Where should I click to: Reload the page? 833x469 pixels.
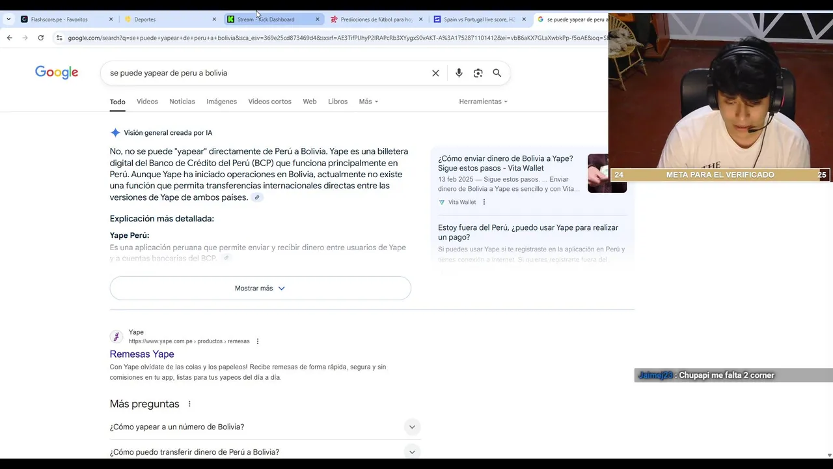click(40, 38)
